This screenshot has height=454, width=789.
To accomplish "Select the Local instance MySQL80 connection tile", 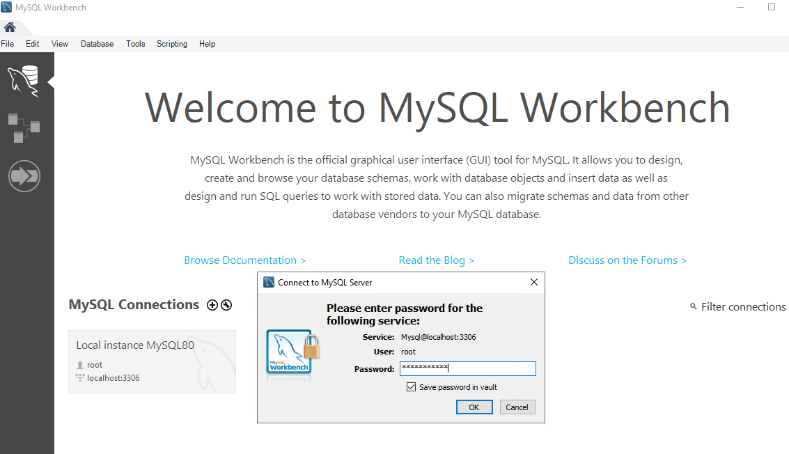I will coord(152,361).
